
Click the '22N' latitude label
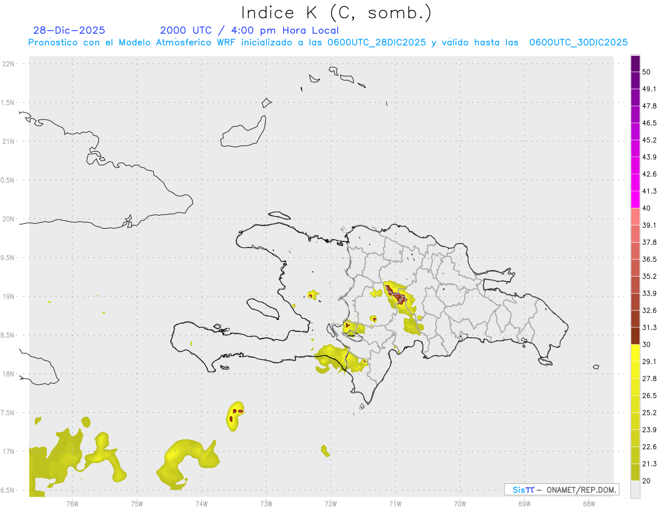[9, 63]
